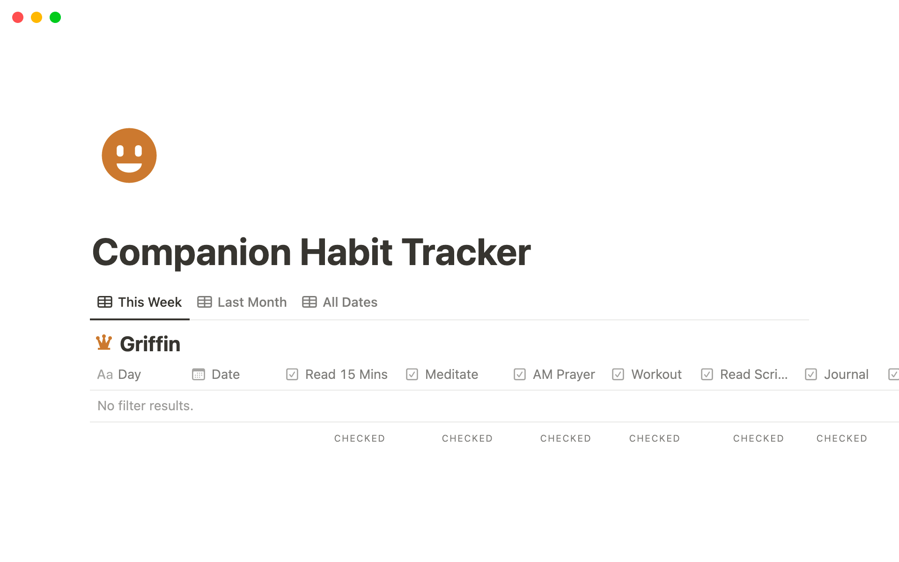Open the All Dates view
Screen dimensions: 899x562
pos(339,302)
